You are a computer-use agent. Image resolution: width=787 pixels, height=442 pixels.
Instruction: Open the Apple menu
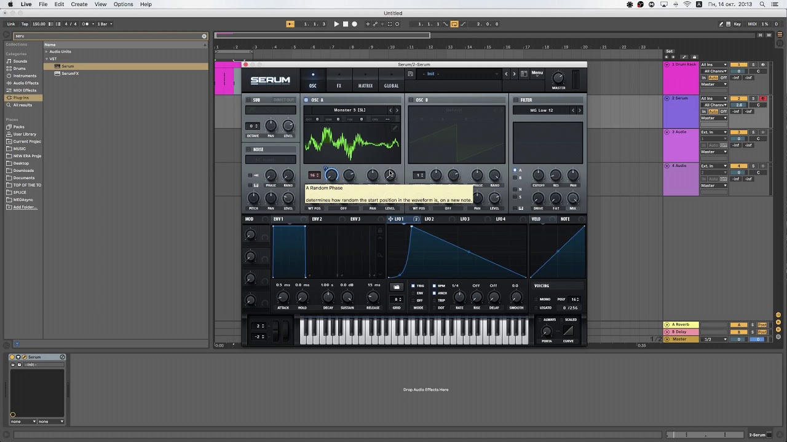pos(10,4)
